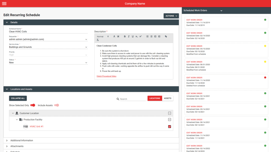Select the Locations tab
This screenshot has width=271, height=152.
[x=155, y=98]
